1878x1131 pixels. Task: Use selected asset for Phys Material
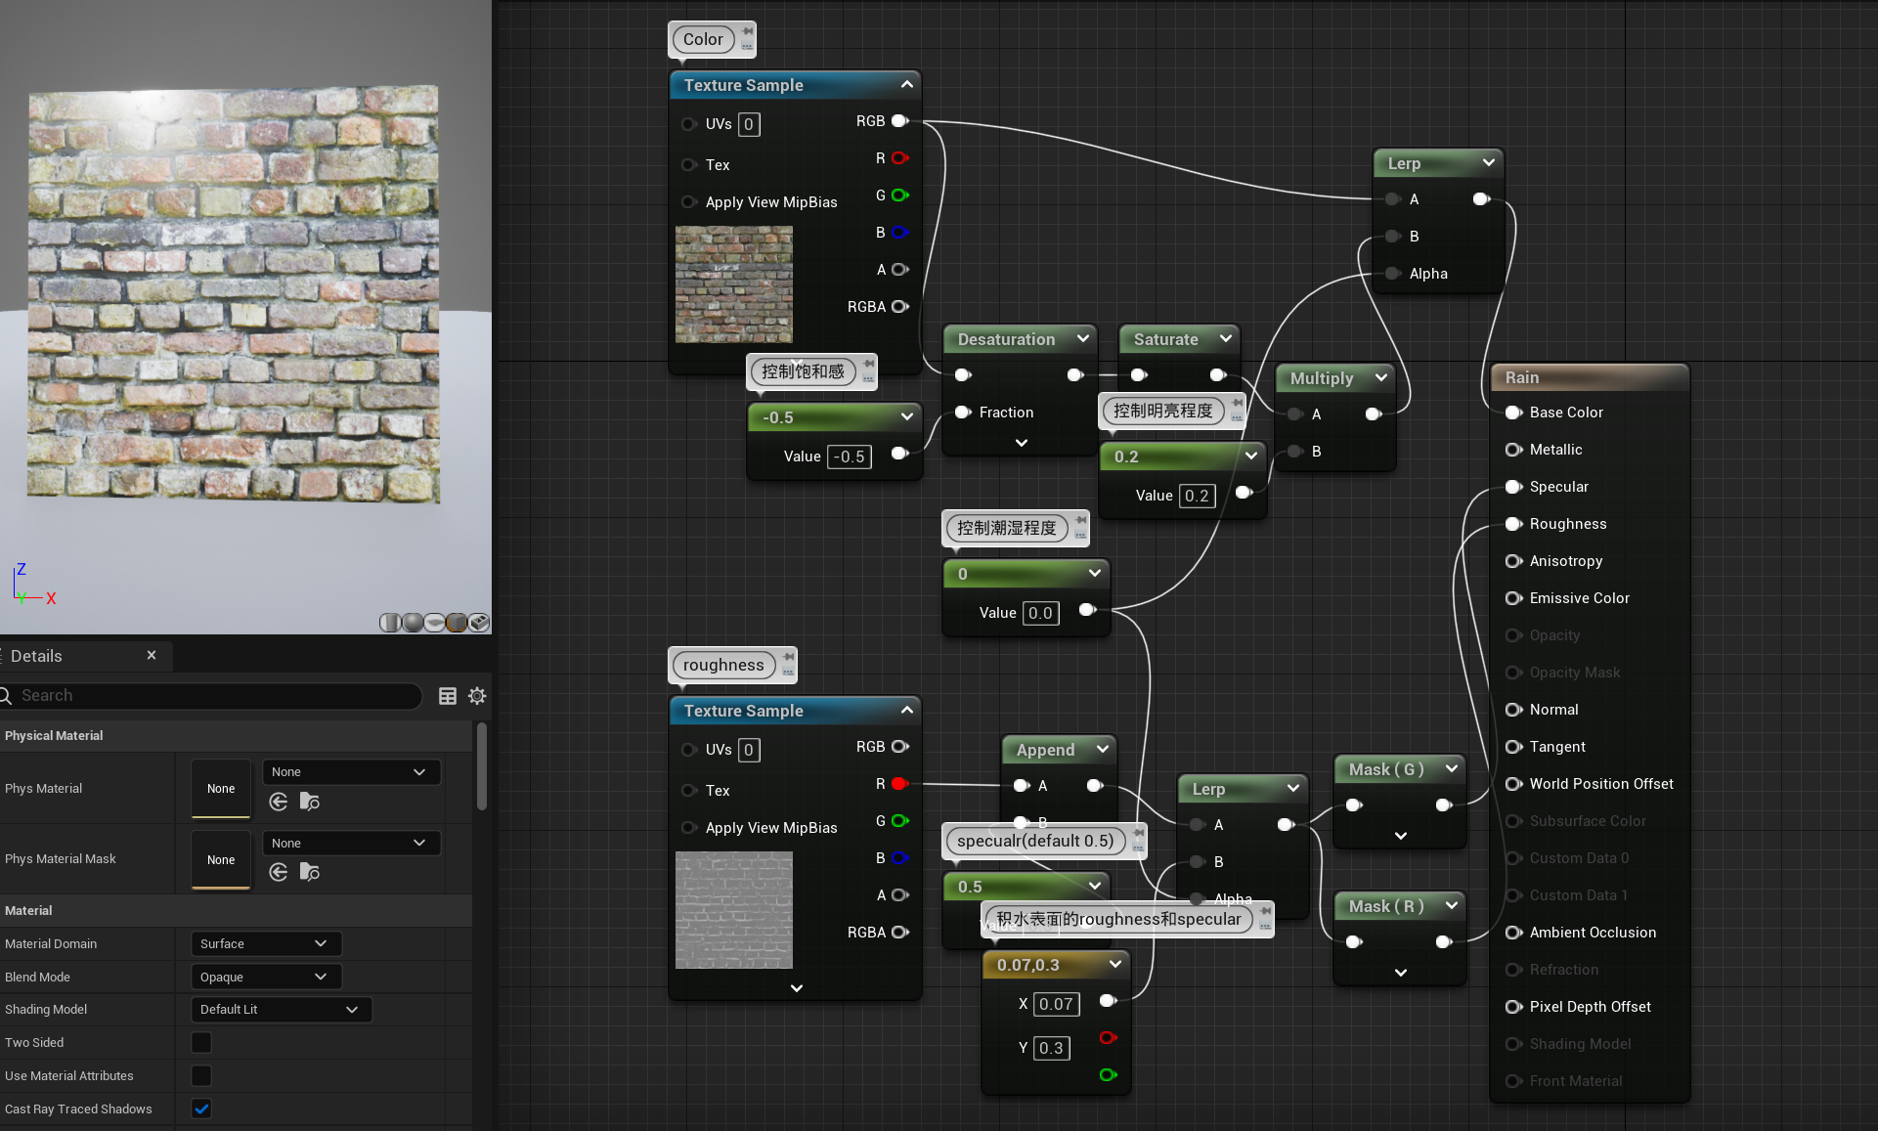point(279,802)
